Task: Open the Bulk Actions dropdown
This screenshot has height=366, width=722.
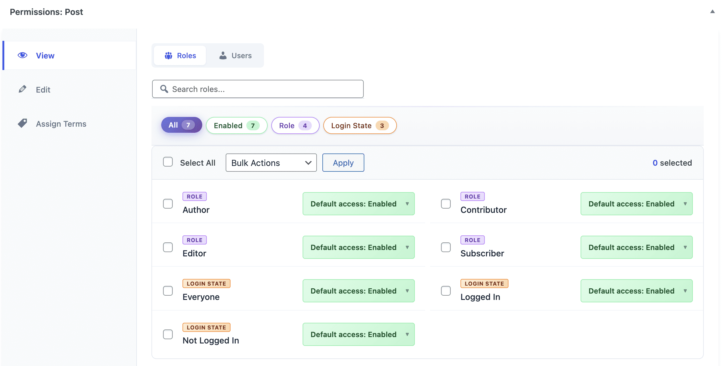Action: click(x=271, y=163)
